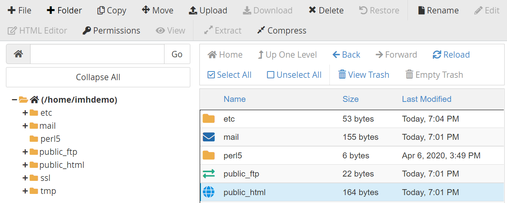The height and width of the screenshot is (203, 507).
Task: Create a new file with + File
Action: (x=19, y=10)
